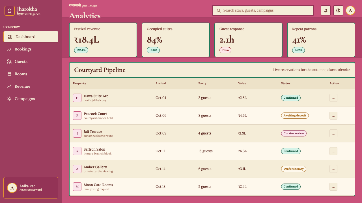Click Confirmed status for Saffron Salon
Image resolution: width=362 pixels, height=203 pixels.
291,151
